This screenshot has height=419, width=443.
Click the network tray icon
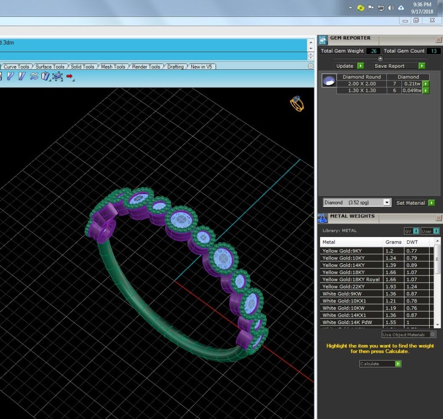coord(381,8)
